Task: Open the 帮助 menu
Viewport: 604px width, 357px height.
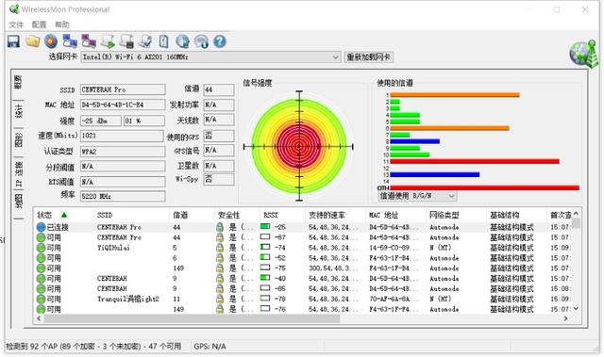Action: pos(62,25)
